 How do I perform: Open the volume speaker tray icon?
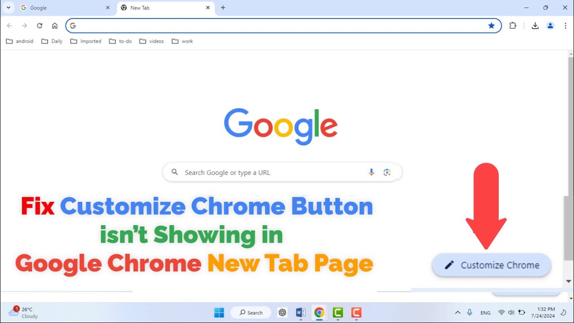(x=511, y=313)
